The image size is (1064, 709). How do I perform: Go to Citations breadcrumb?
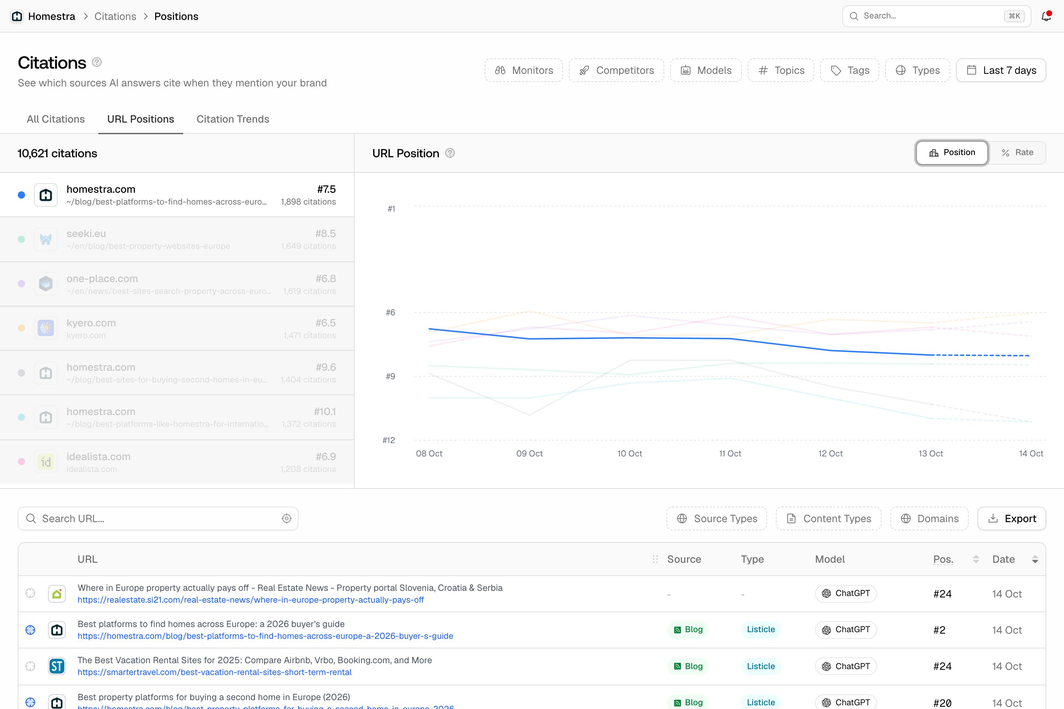click(115, 16)
